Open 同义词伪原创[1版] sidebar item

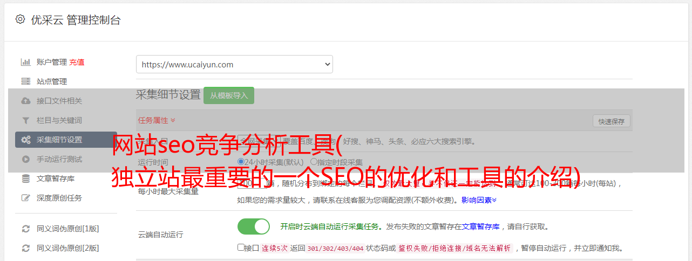pyautogui.click(x=67, y=229)
